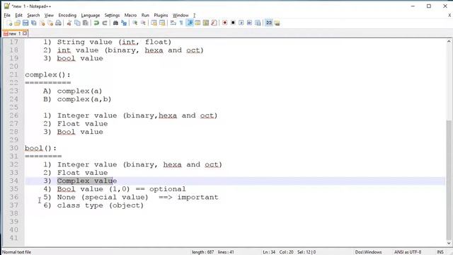
Task: Click the 'complex():' heading line
Action: pyautogui.click(x=47, y=75)
